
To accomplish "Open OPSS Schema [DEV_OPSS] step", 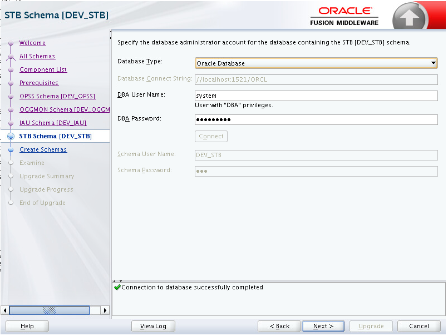I will pyautogui.click(x=57, y=96).
